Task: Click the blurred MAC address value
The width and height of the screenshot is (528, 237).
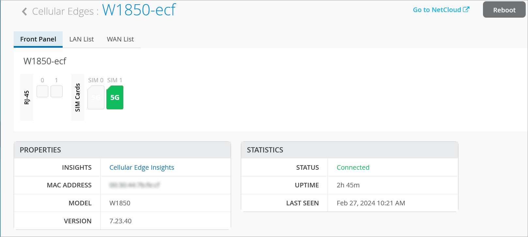Action: pyautogui.click(x=134, y=185)
